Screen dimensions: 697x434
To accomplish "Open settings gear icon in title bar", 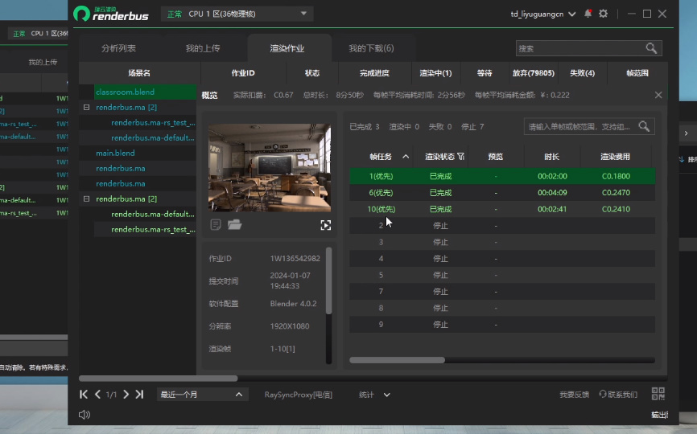I will [x=603, y=14].
